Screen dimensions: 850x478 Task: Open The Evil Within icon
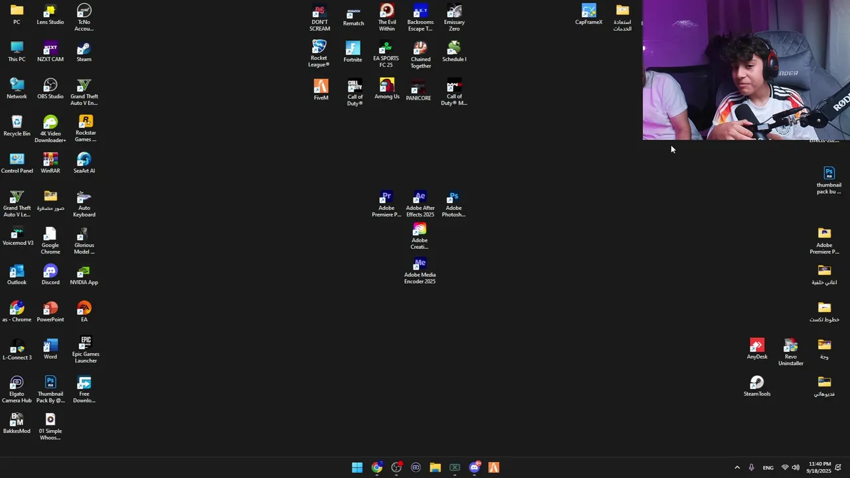(387, 18)
